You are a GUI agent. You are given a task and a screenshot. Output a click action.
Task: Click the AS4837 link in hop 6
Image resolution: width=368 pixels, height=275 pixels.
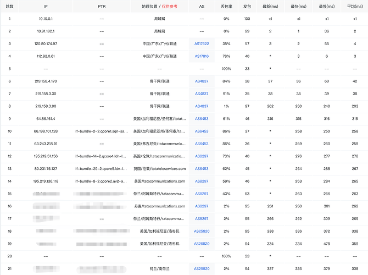coord(202,81)
